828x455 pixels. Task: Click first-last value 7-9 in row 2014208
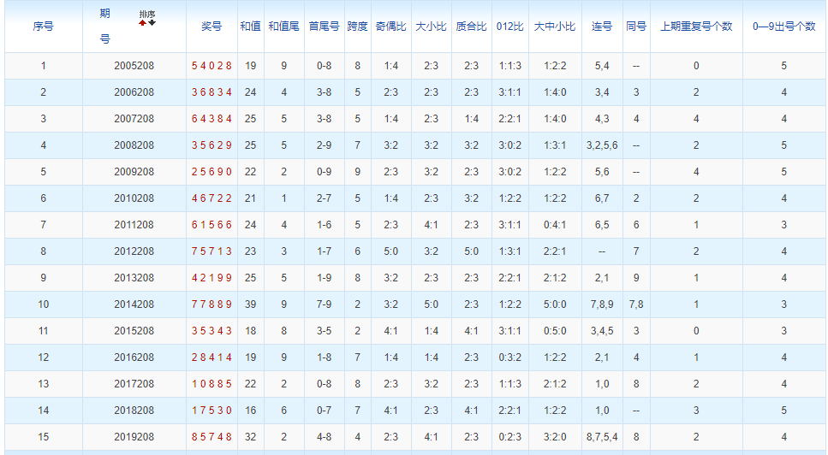tap(325, 304)
